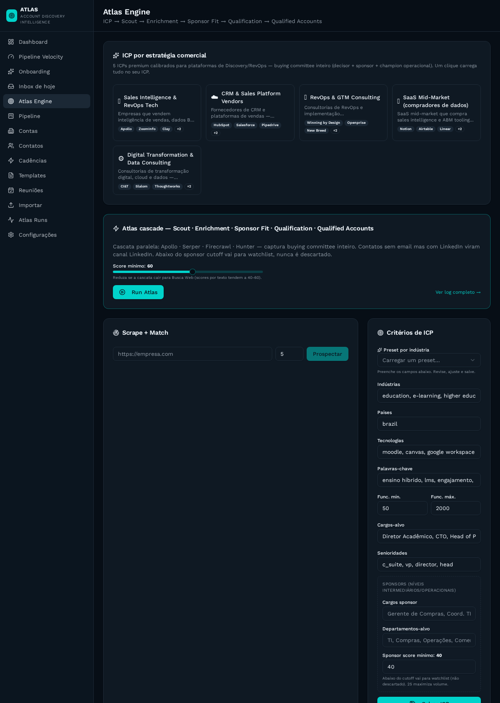500x703 pixels.
Task: Click the Contatos people icon
Action: point(11,146)
